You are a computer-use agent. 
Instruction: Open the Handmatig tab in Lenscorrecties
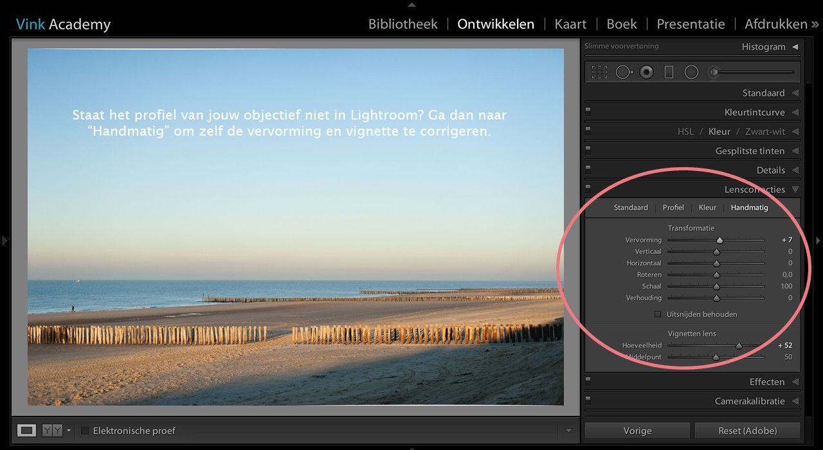click(749, 207)
